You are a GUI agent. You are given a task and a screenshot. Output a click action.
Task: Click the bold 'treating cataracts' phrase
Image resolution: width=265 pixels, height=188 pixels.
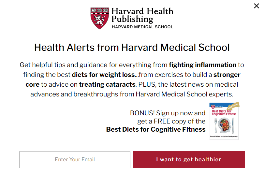click(x=107, y=84)
